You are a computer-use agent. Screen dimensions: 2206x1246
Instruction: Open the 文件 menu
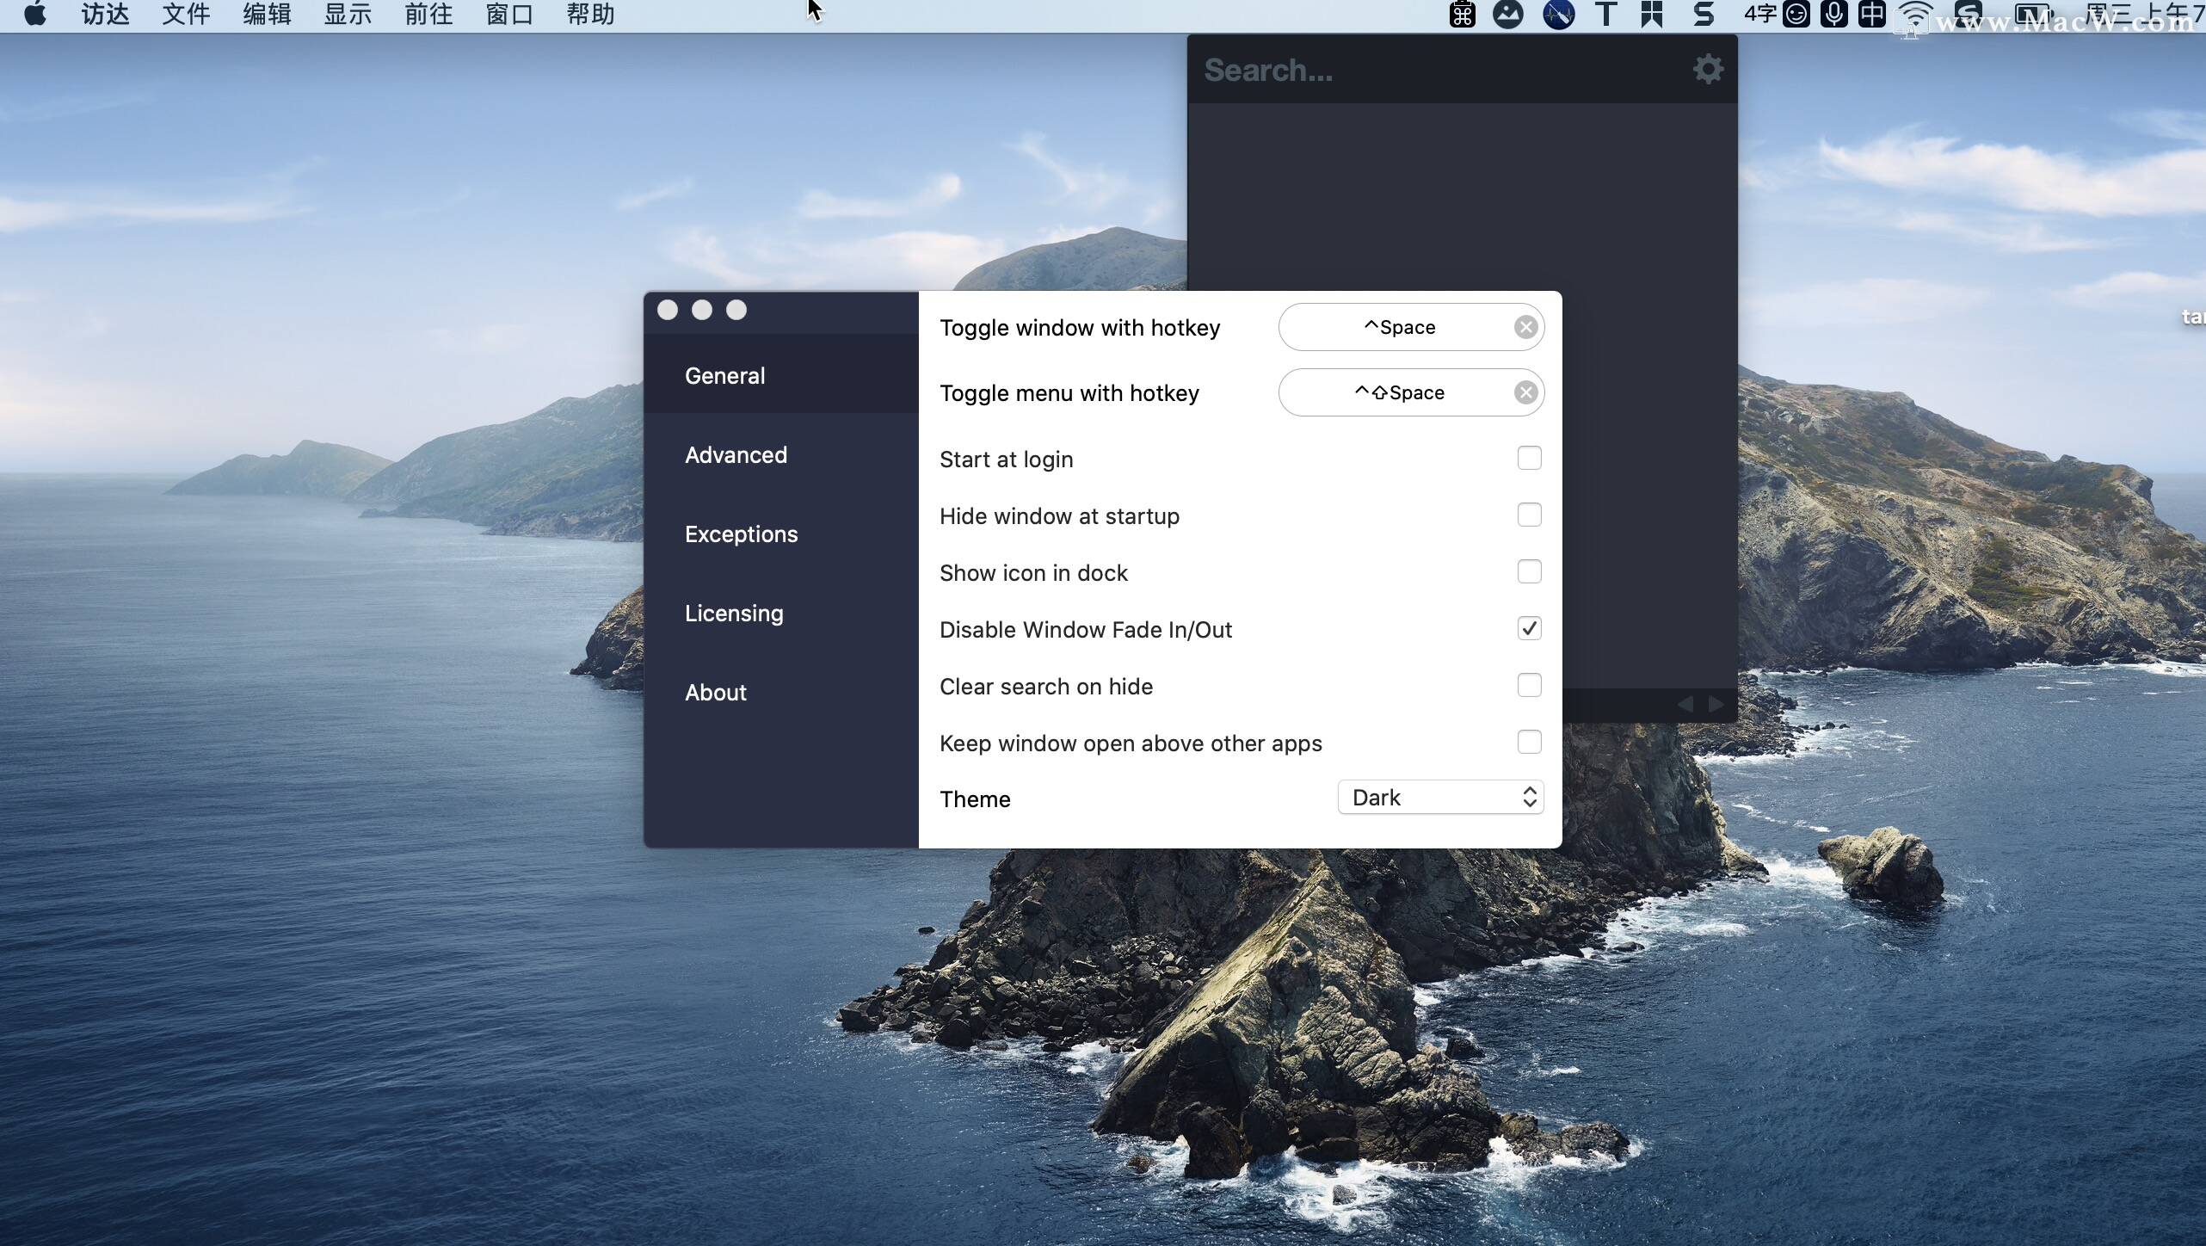[186, 15]
